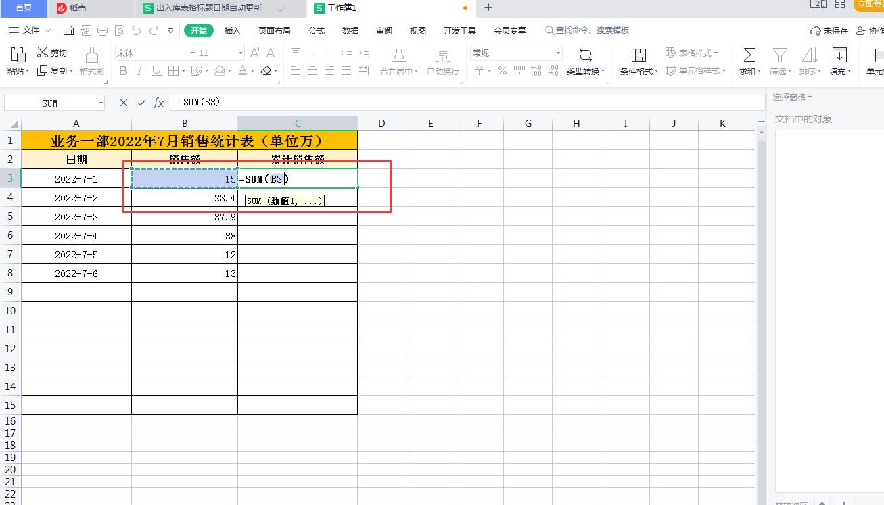The image size is (884, 505).
Task: Click the Redo arrow icon
Action: 154,30
